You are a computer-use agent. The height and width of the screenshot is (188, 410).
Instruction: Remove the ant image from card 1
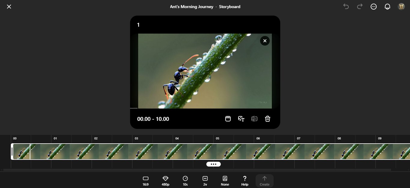265,41
